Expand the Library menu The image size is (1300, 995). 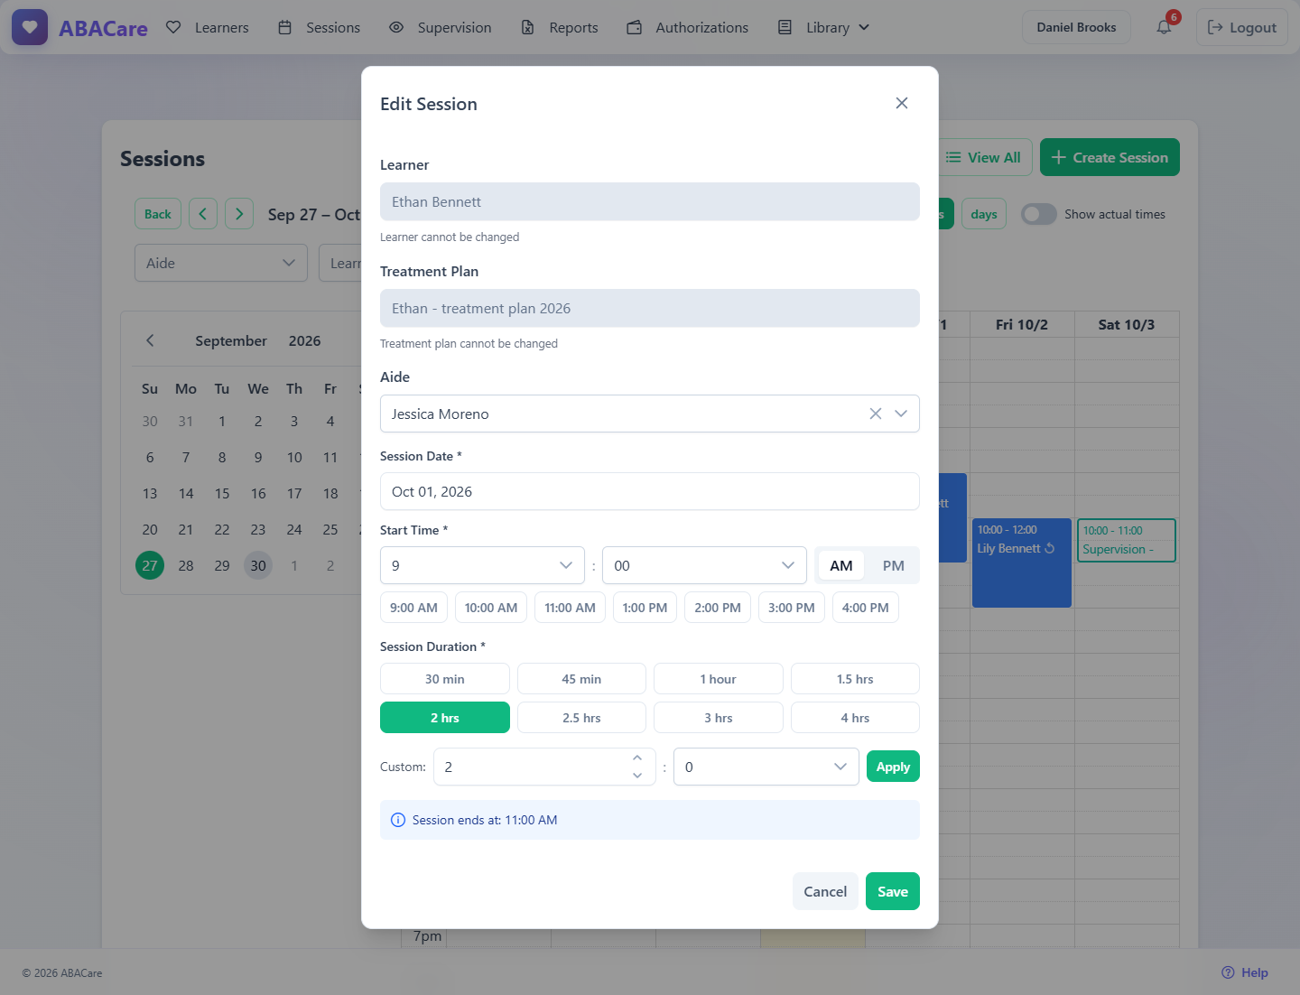(824, 27)
